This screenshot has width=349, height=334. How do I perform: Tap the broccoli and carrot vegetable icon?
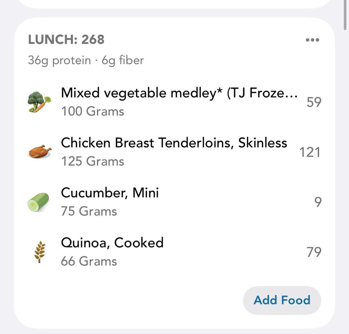[39, 102]
